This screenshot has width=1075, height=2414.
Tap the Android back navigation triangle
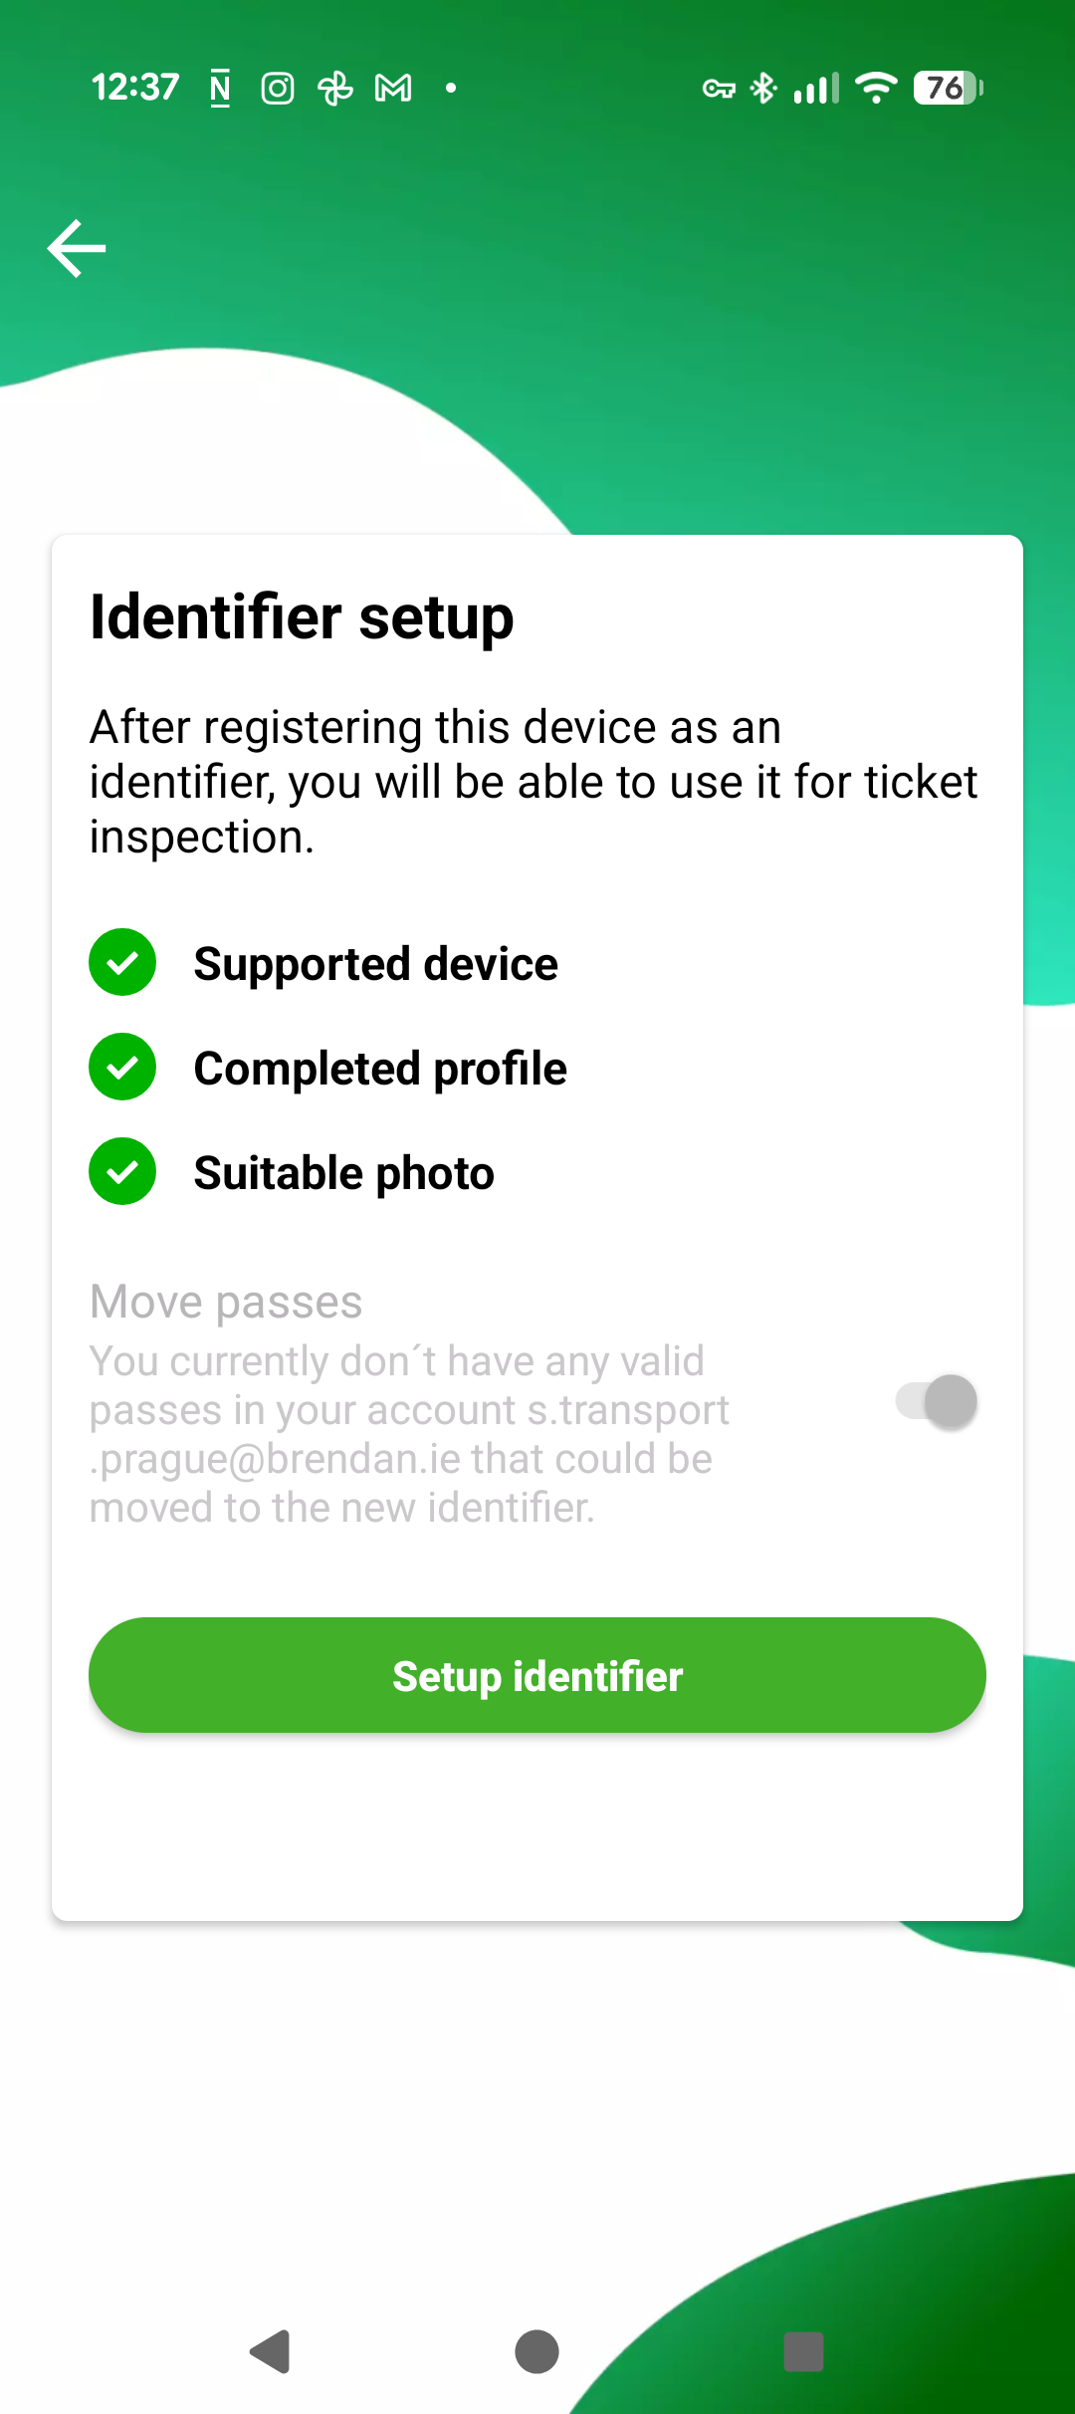pos(270,2351)
